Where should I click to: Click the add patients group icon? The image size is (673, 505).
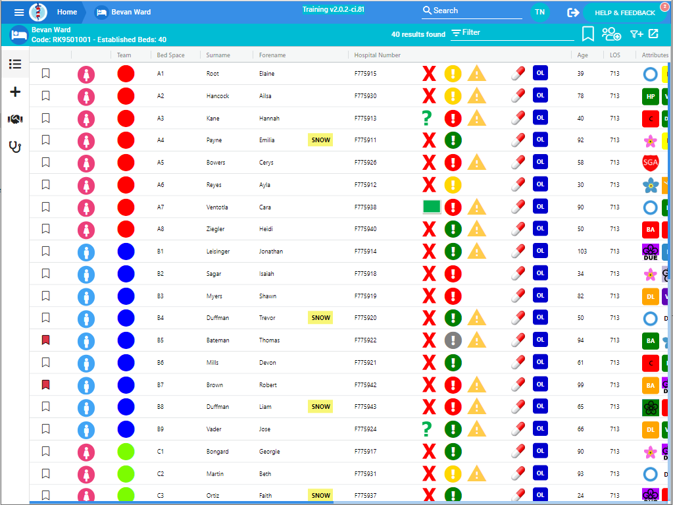click(x=611, y=34)
